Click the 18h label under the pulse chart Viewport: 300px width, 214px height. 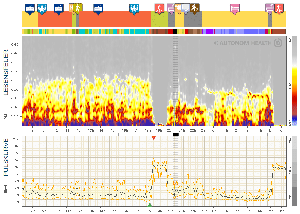147,211
